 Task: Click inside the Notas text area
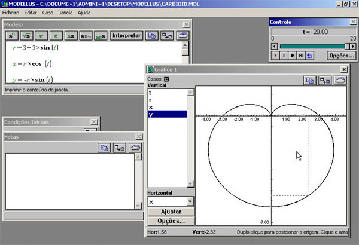[x=70, y=181]
